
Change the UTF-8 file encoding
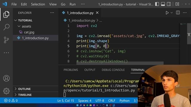(x=100, y=100)
